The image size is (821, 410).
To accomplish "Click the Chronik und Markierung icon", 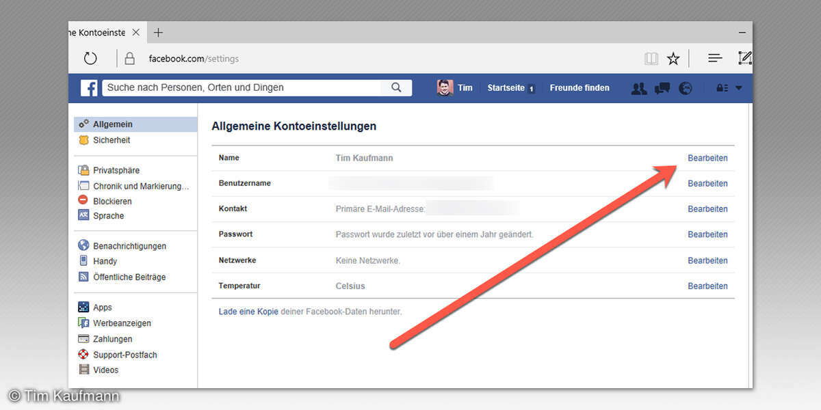I will [x=83, y=186].
